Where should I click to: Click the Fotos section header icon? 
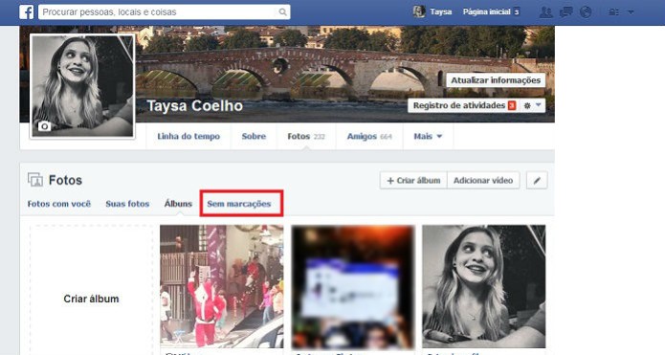coord(35,180)
